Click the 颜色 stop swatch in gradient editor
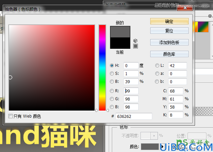 coord(150,147)
